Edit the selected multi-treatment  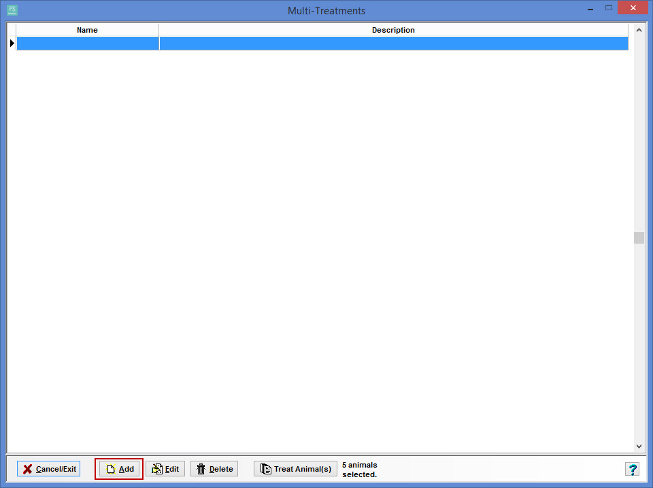click(x=165, y=469)
